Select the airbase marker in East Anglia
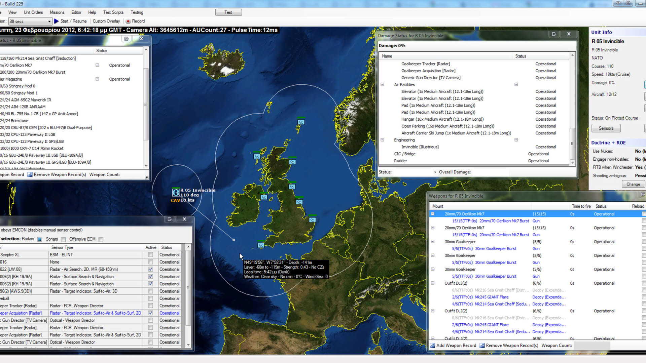 point(312,219)
